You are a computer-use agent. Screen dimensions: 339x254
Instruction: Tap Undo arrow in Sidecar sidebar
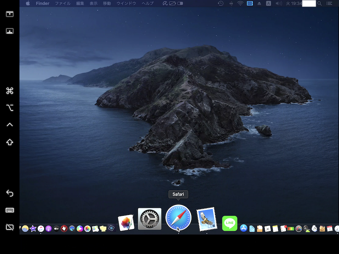pyautogui.click(x=10, y=193)
